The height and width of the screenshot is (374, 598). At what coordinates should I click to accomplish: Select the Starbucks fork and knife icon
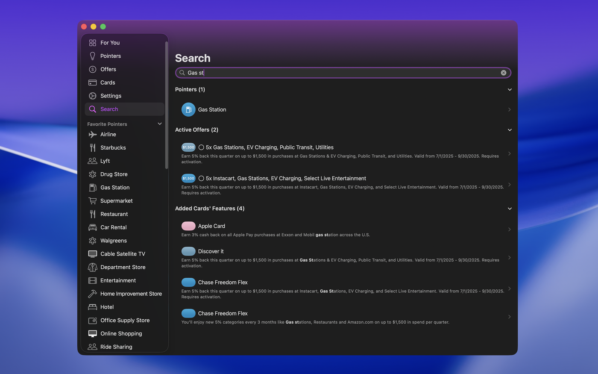pyautogui.click(x=93, y=147)
